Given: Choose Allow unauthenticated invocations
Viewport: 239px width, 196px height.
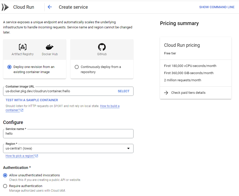Looking at the screenshot, I should 5,176.
